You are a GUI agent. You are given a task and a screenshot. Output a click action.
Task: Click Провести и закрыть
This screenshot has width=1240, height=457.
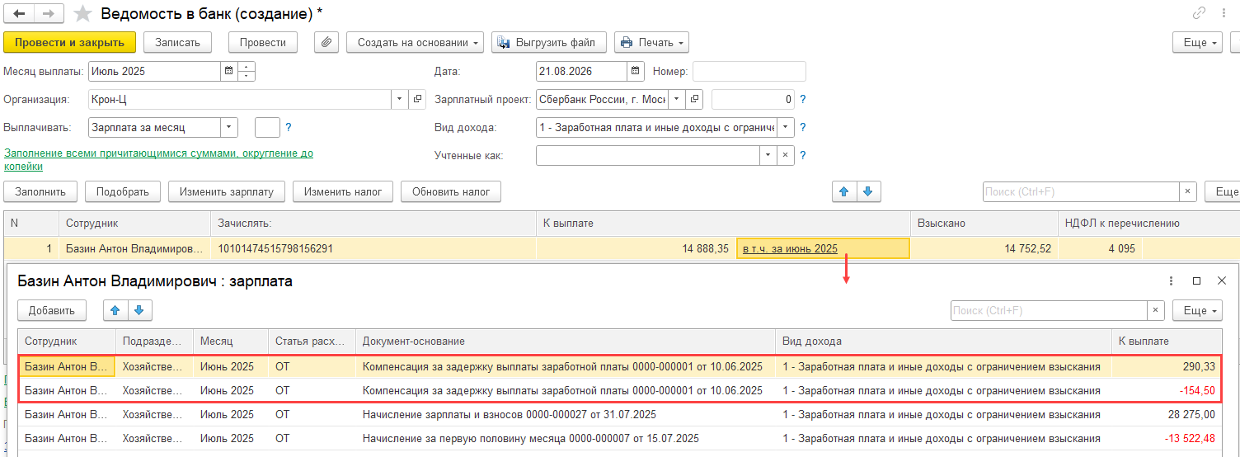[69, 42]
